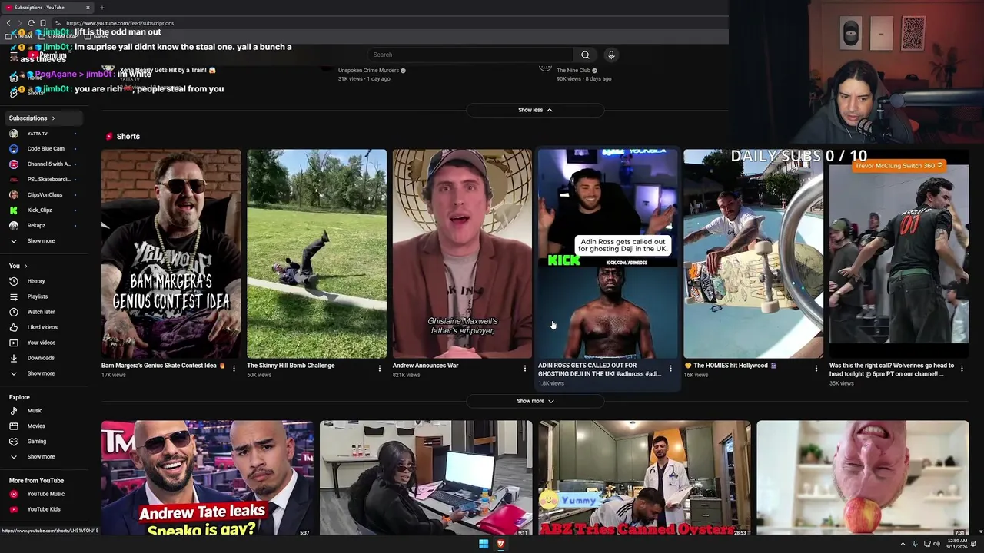Screen dimensions: 984x553
Task: Open Liked videos in sidebar
Action: pos(42,327)
